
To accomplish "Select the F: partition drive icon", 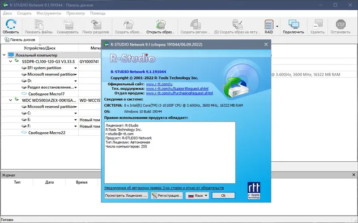I will (24, 126).
